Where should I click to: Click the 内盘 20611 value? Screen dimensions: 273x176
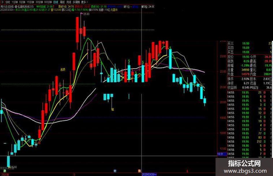(268, 74)
